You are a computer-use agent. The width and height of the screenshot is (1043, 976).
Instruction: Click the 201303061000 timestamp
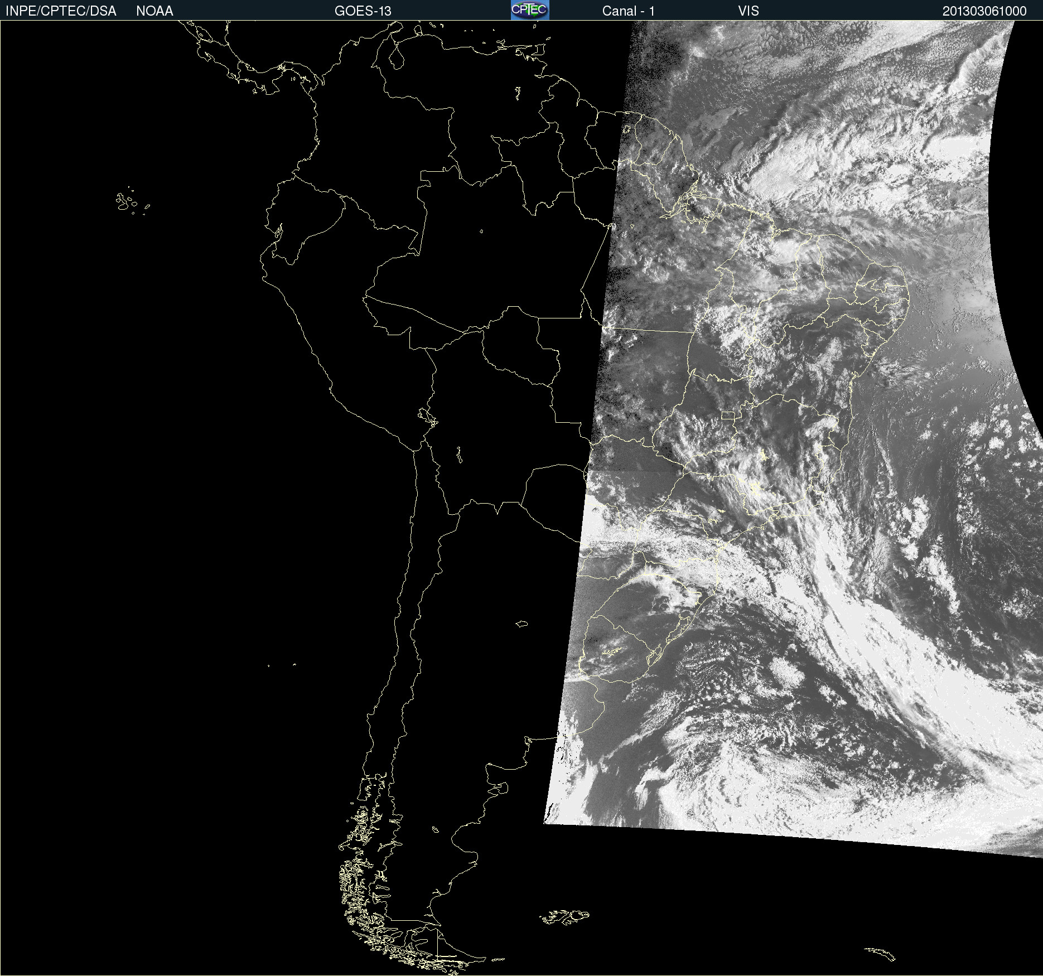coord(984,11)
